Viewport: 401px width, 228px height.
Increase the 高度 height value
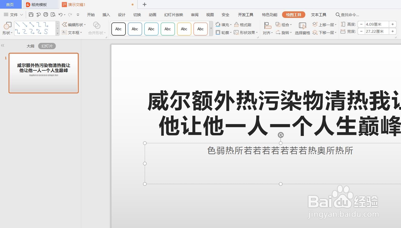pyautogui.click(x=393, y=24)
